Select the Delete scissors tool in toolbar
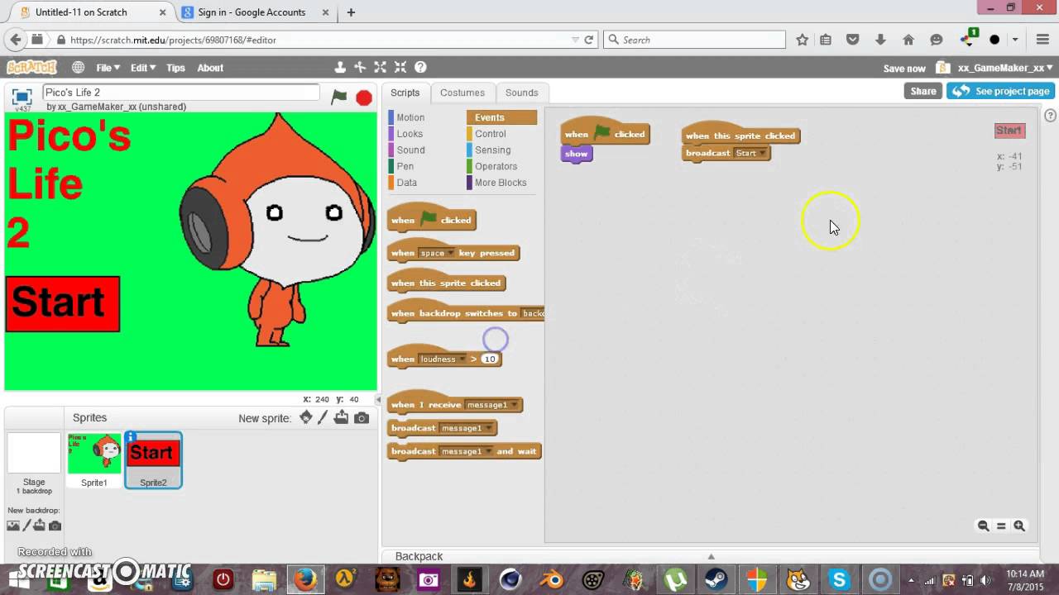This screenshot has width=1059, height=595. click(360, 68)
